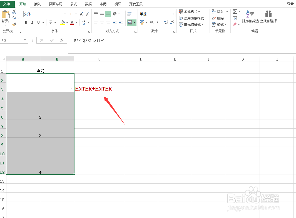
Task: Toggle Bold formatting
Action: (26, 22)
